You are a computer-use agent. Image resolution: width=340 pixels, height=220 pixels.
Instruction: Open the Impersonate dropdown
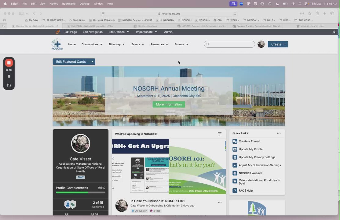(147, 32)
